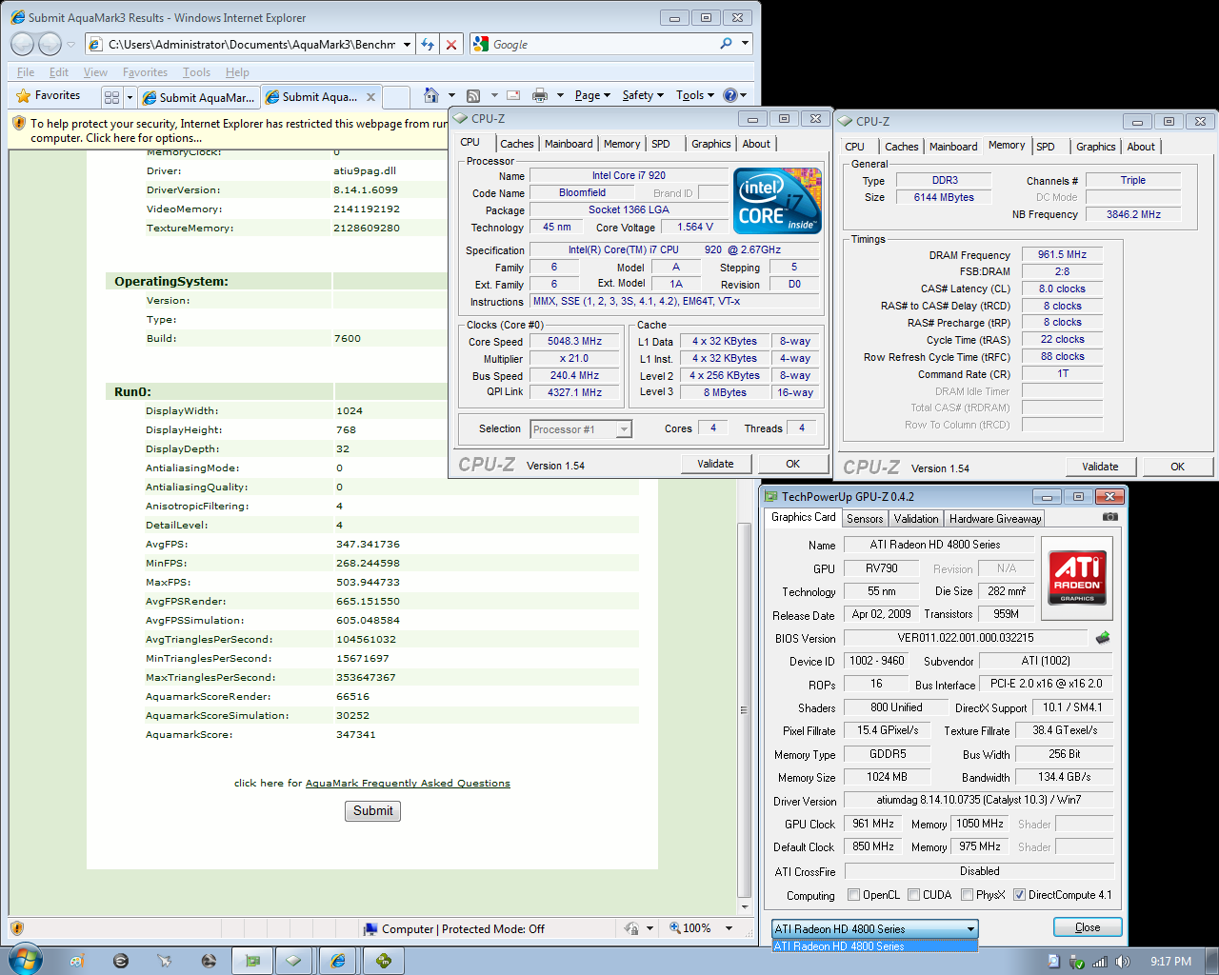Click the ATI Radeon logo in GPU-Z
Viewport: 1219px width, 975px height.
click(1077, 578)
